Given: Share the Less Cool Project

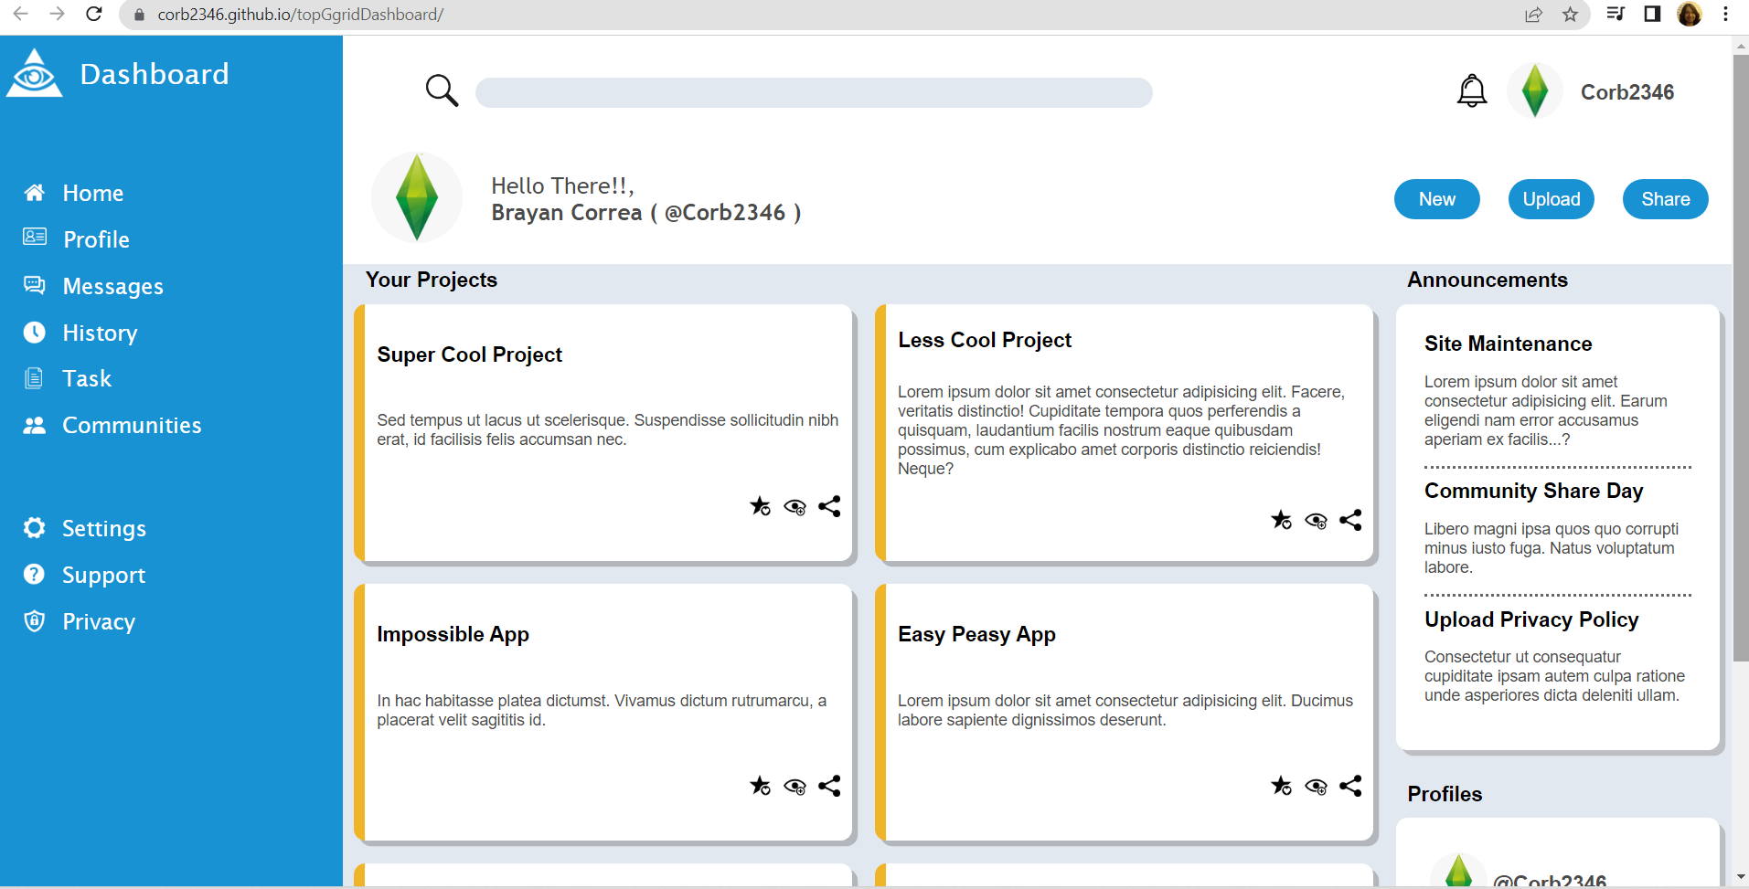Looking at the screenshot, I should [1350, 520].
